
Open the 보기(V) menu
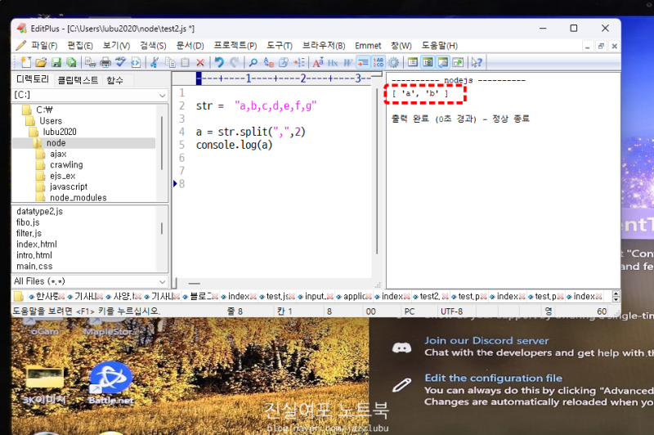(116, 46)
